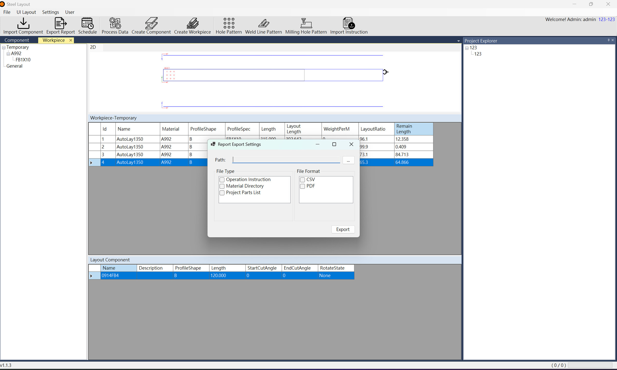The width and height of the screenshot is (617, 370).
Task: Click the Import Component toolbar icon
Action: [x=23, y=26]
